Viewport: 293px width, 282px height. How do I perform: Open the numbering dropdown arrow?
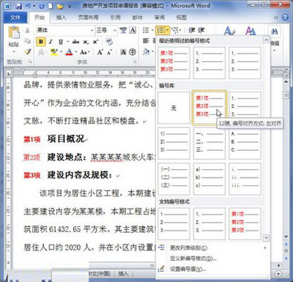pyautogui.click(x=167, y=31)
